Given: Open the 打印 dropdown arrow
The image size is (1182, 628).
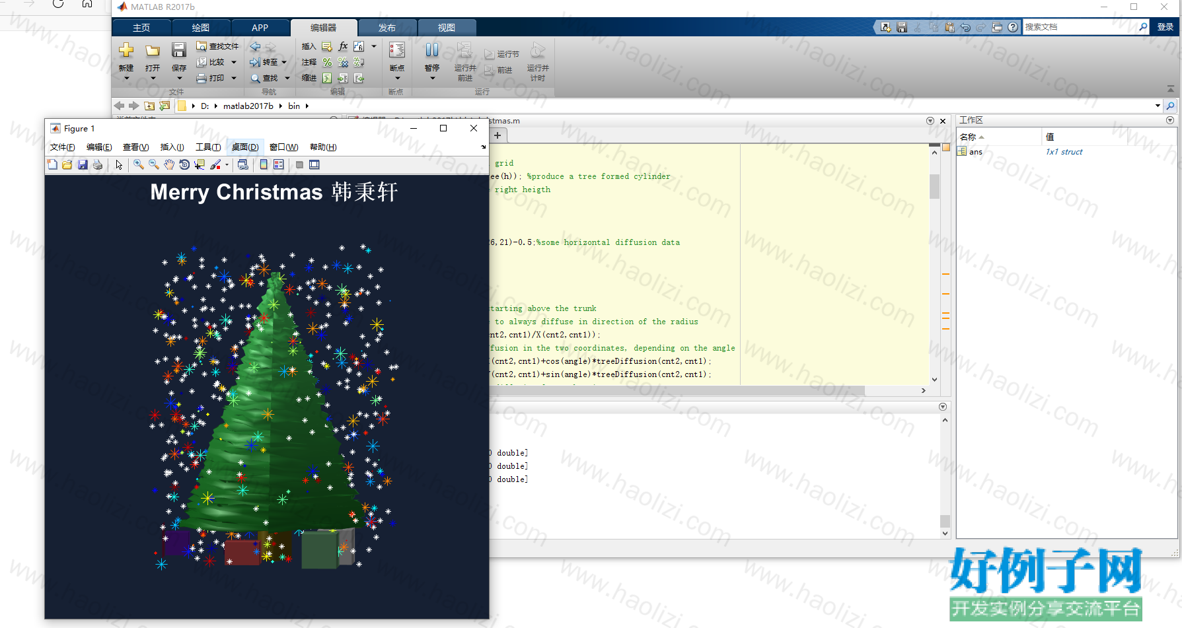Looking at the screenshot, I should (x=233, y=78).
